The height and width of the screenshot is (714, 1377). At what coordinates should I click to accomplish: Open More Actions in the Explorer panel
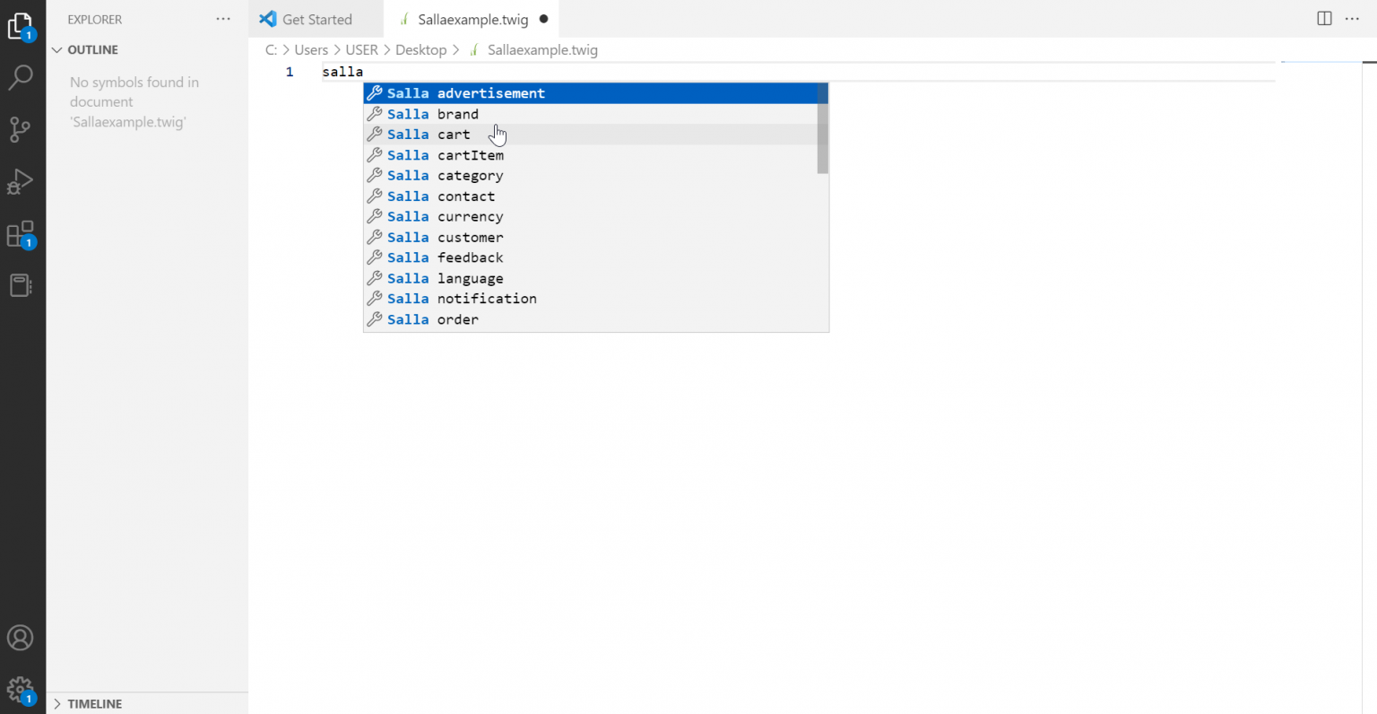(222, 18)
